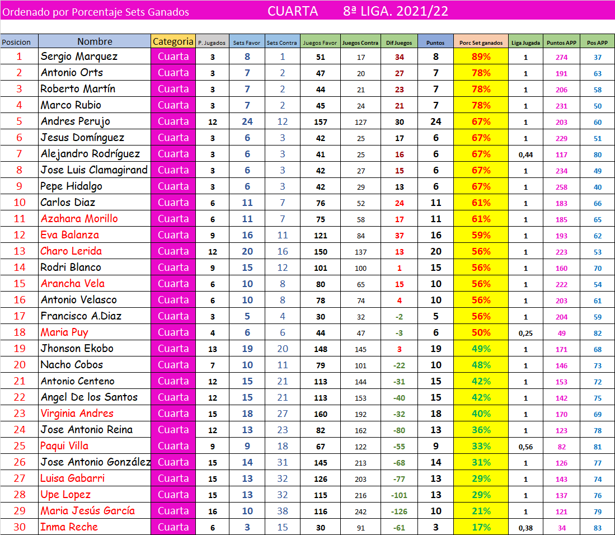Click the name Nacho Cobos

point(72,365)
